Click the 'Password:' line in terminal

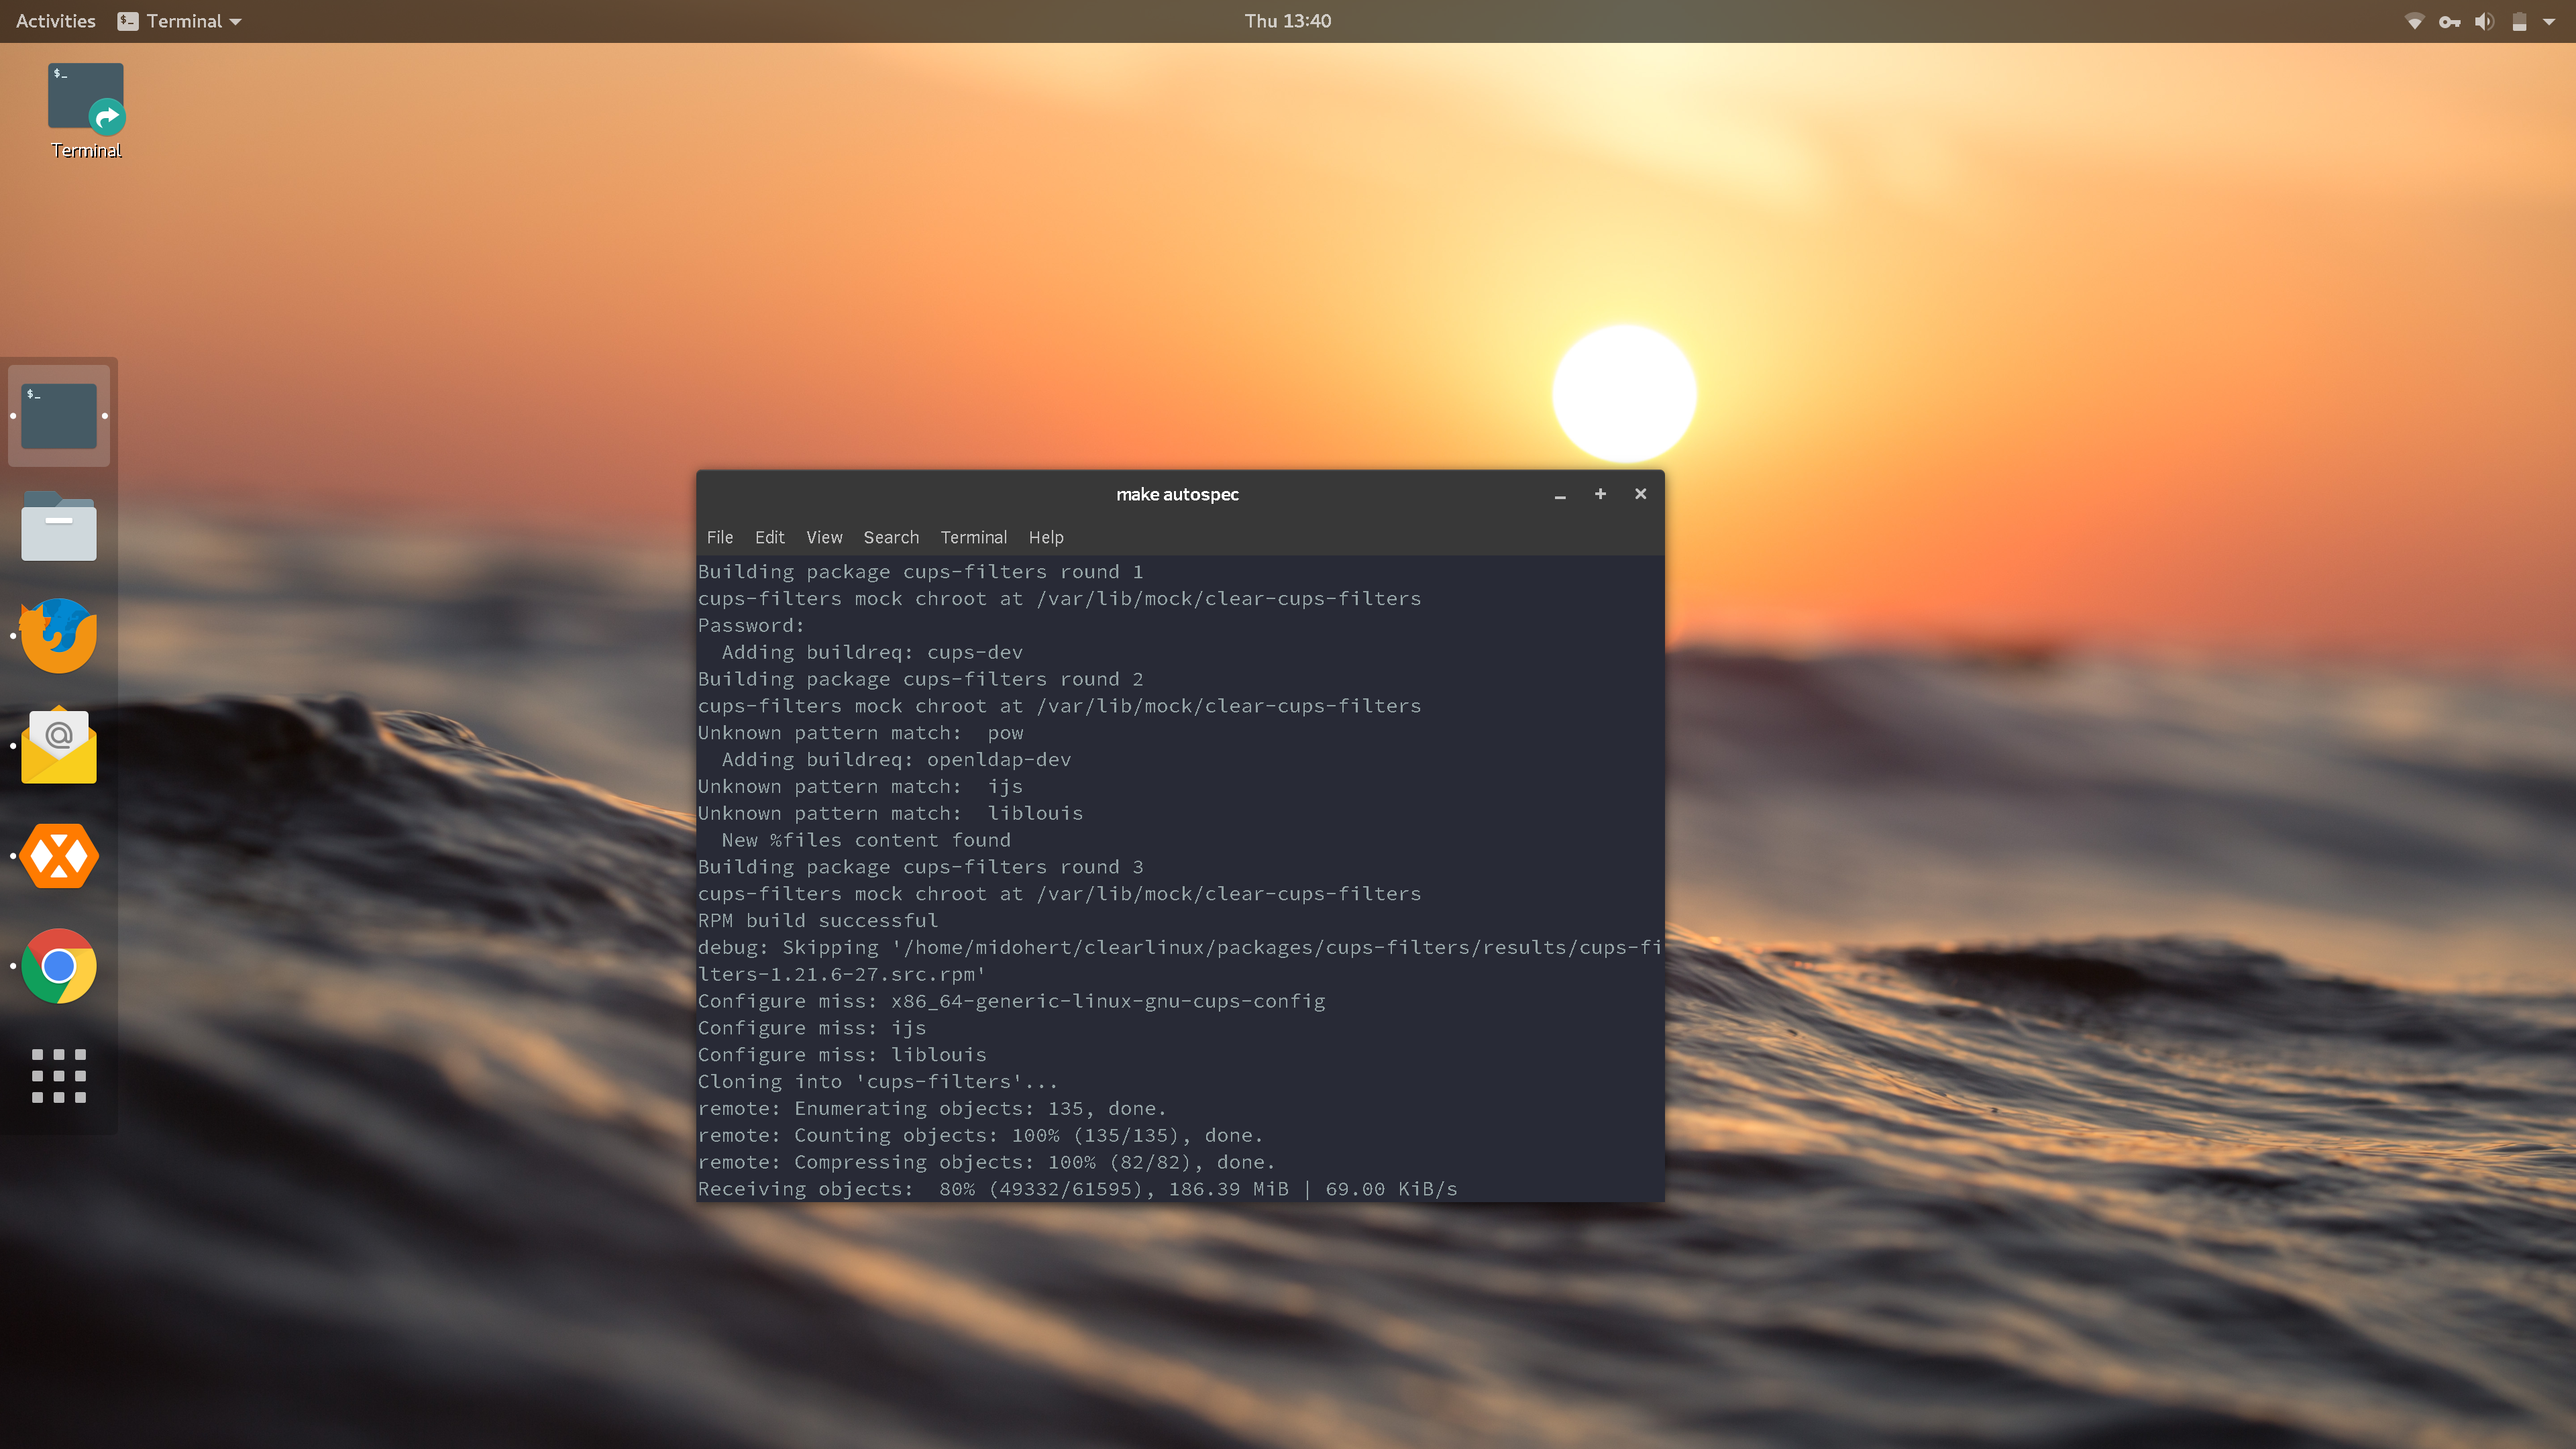[751, 625]
